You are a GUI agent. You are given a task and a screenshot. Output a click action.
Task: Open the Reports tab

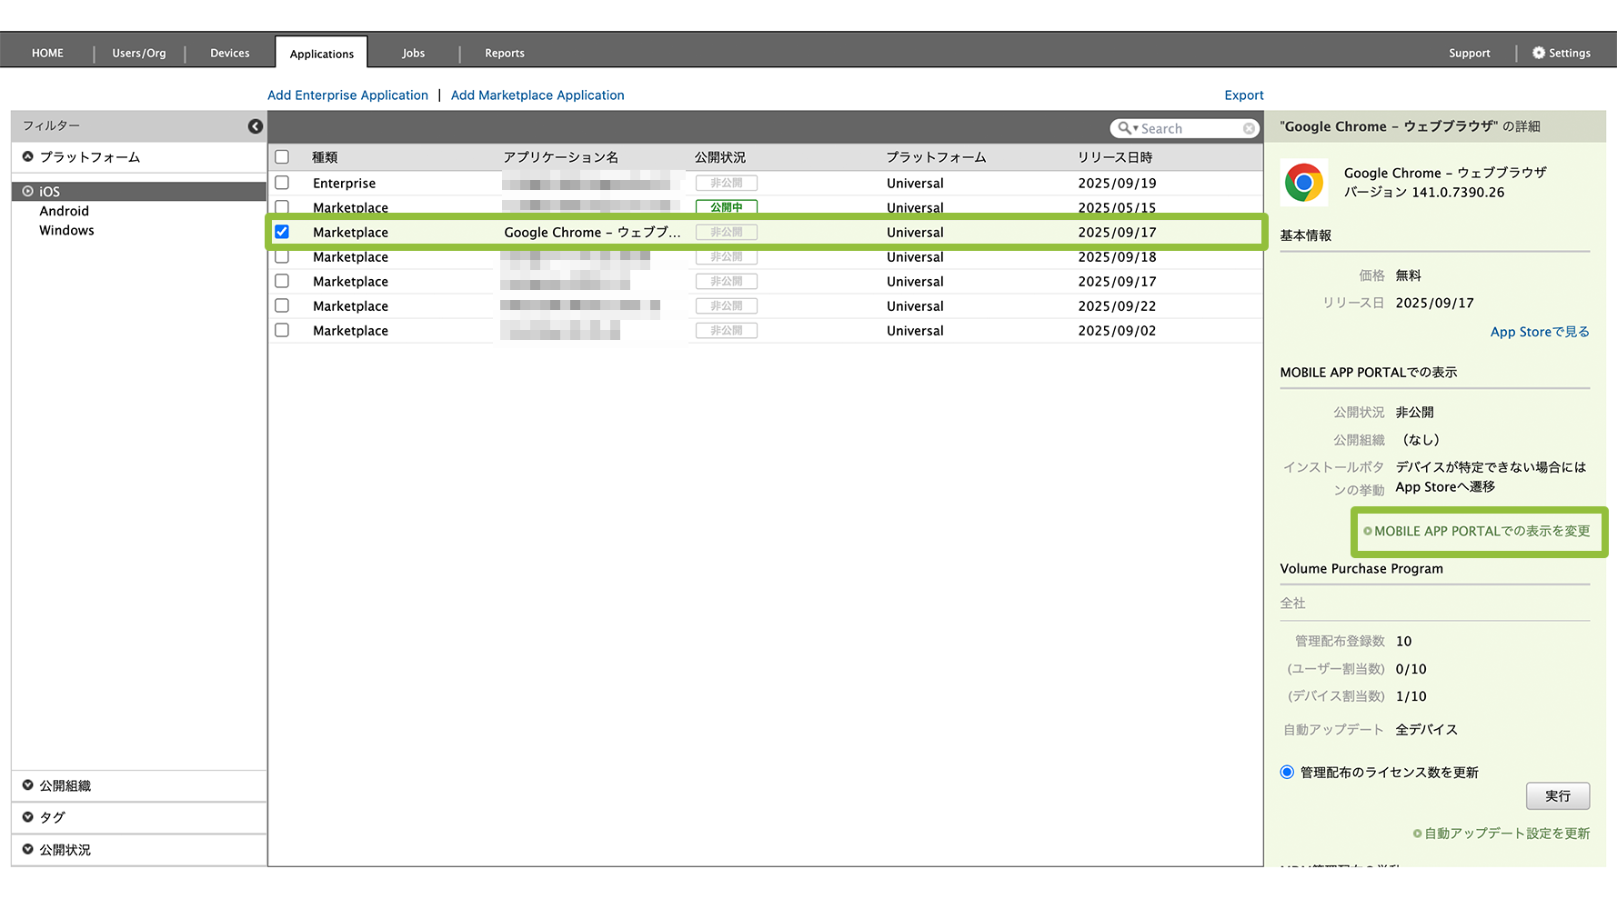pyautogui.click(x=504, y=53)
